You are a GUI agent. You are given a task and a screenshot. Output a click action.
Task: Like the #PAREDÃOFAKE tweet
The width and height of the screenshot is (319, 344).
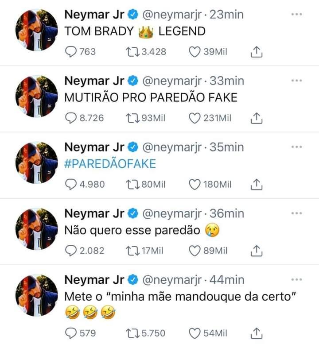(195, 184)
